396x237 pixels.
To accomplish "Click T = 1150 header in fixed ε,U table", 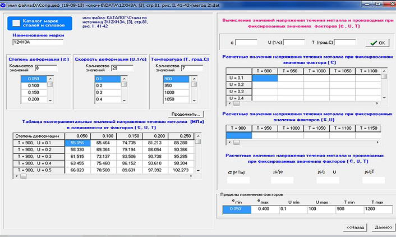I will 368,128.
